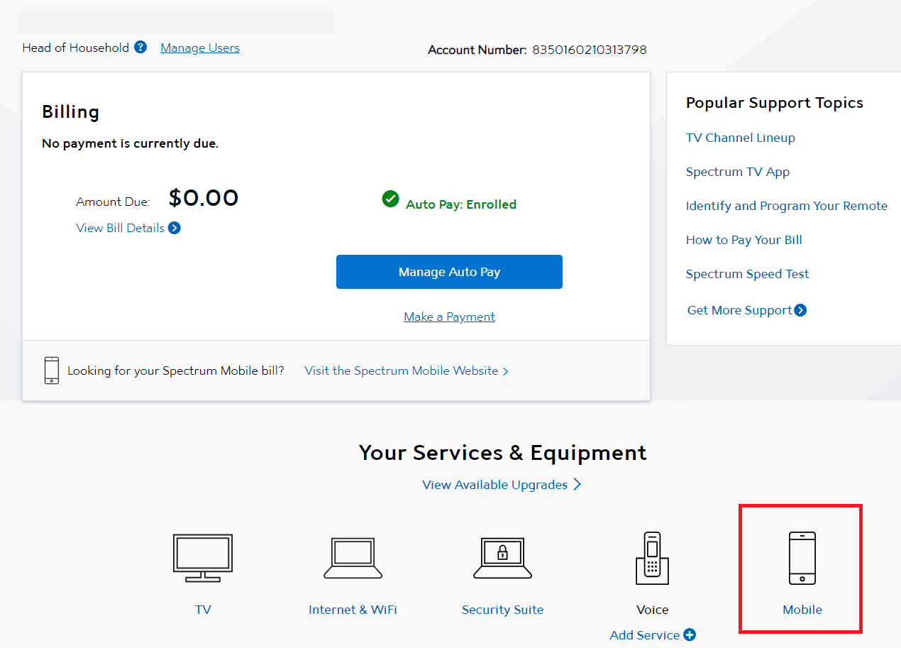The height and width of the screenshot is (648, 901).
Task: Click Get More Support link
Action: (x=739, y=310)
